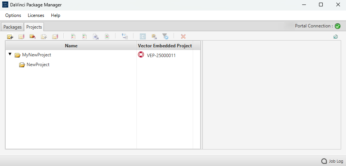
Task: Click the new project folder icon with plus
Action: tap(10, 36)
